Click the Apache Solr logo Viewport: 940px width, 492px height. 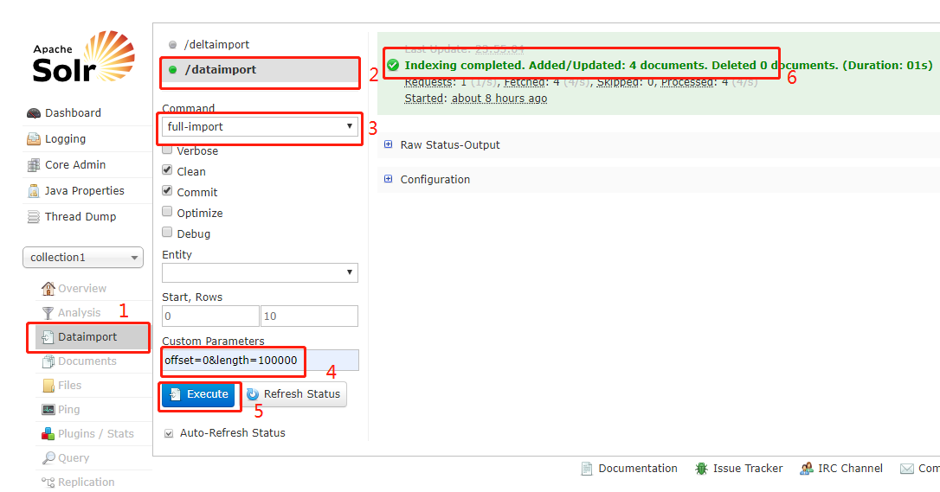[x=83, y=57]
